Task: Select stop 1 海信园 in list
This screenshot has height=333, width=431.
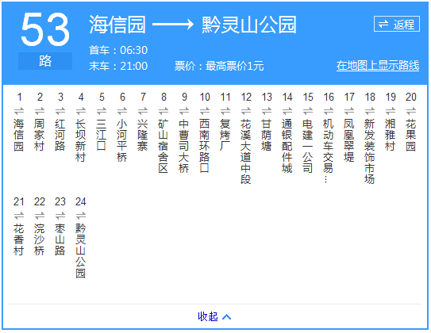Action: (x=19, y=135)
